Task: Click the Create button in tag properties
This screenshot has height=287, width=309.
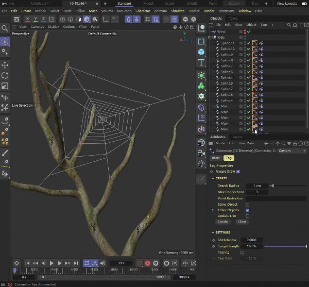Action: point(222,222)
